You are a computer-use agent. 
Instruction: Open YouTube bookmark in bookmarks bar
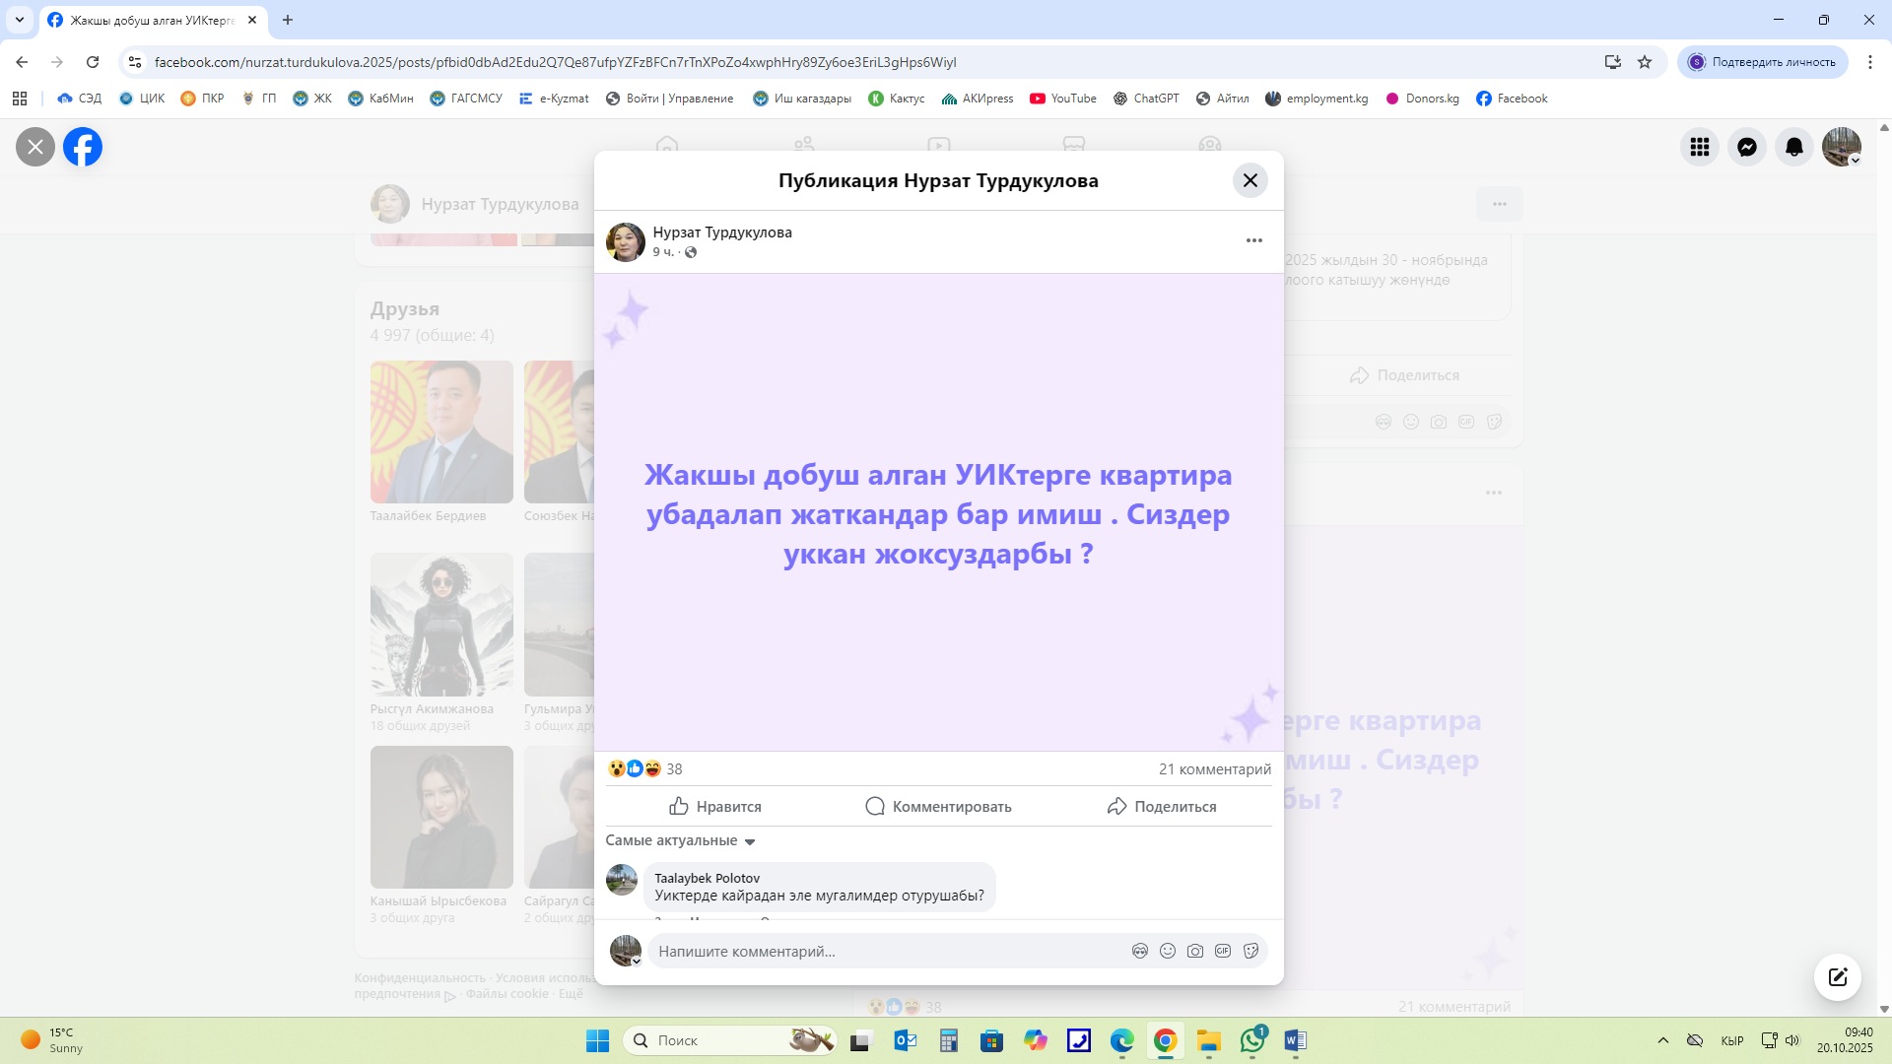pos(1062,99)
